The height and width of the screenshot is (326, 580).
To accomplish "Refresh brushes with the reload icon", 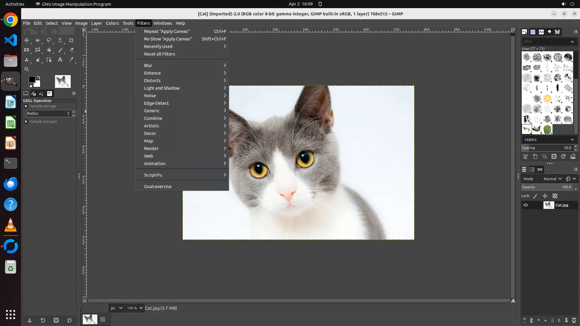I will coord(563,156).
